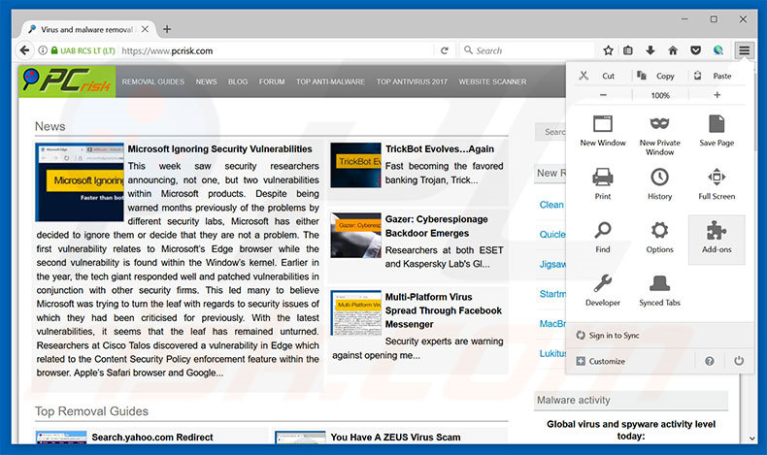Enter Full Screen mode

[x=717, y=183]
